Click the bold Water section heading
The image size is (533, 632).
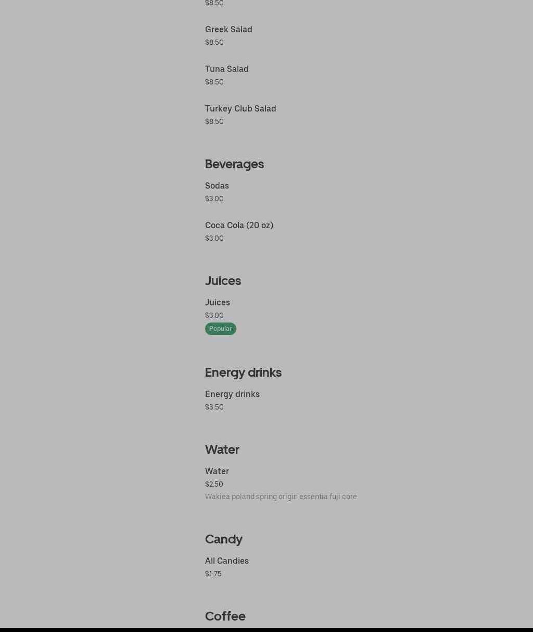click(x=222, y=450)
